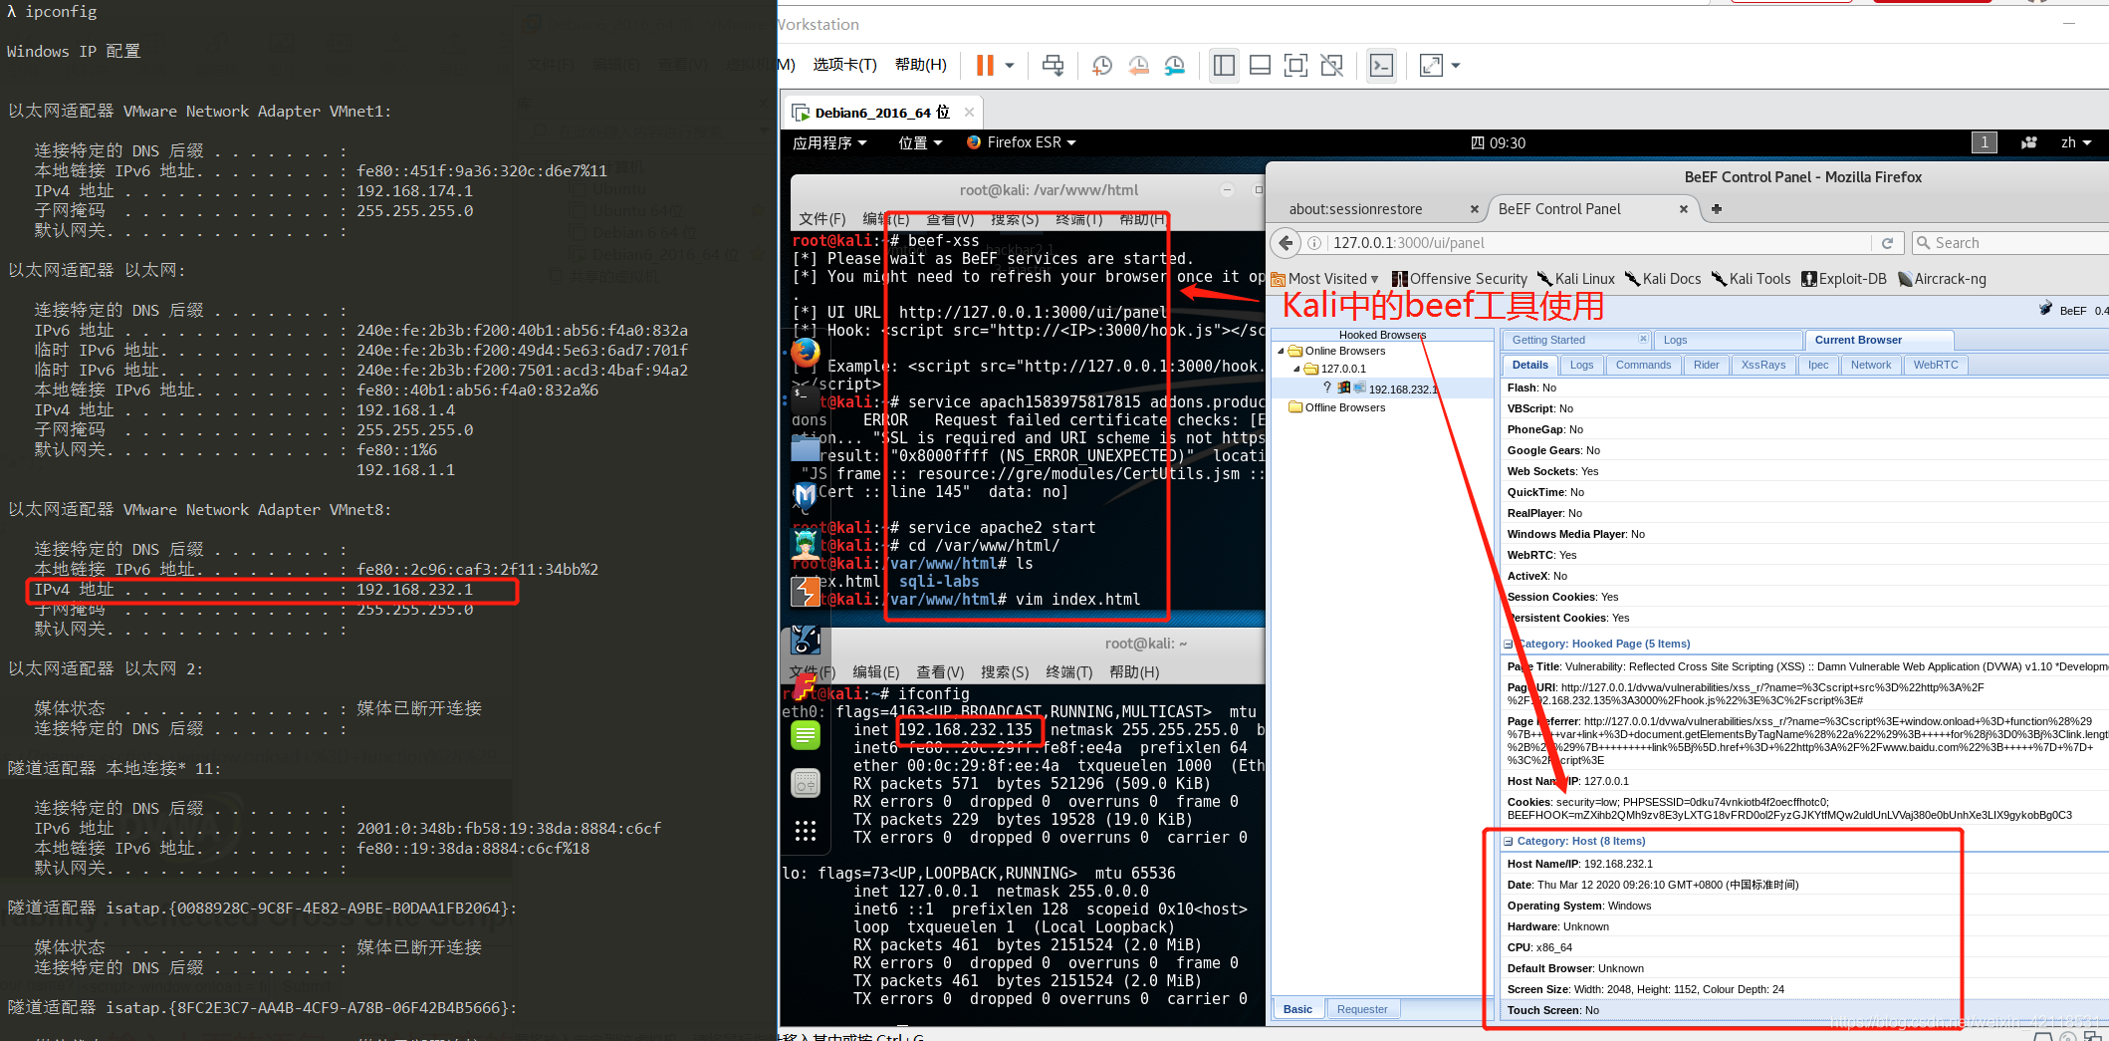Click the revert to snapshot icon
The height and width of the screenshot is (1041, 2109).
click(1138, 66)
